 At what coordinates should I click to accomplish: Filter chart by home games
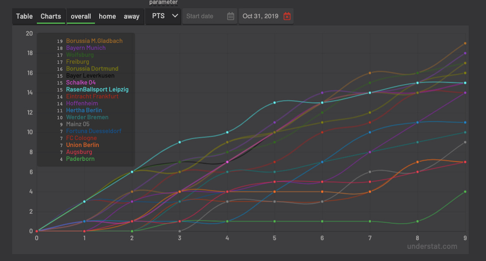[x=107, y=16]
